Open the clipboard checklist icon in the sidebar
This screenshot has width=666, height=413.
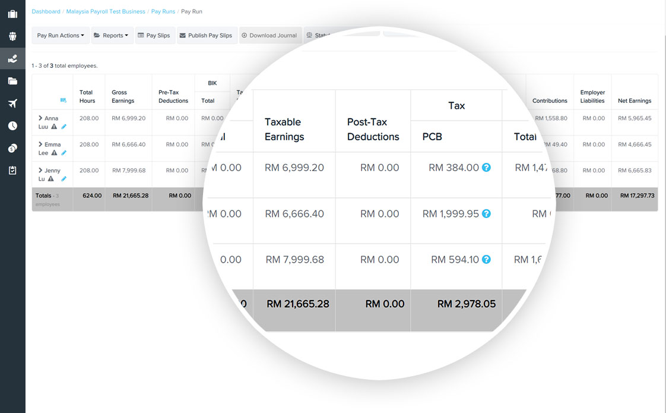click(12, 169)
